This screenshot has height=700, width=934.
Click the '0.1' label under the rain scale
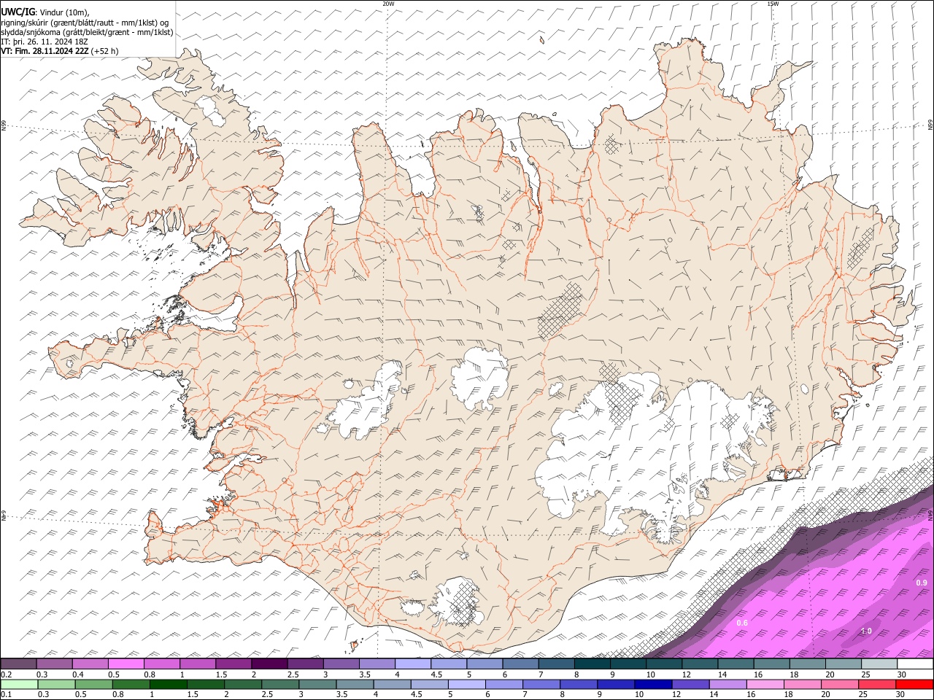(5, 694)
